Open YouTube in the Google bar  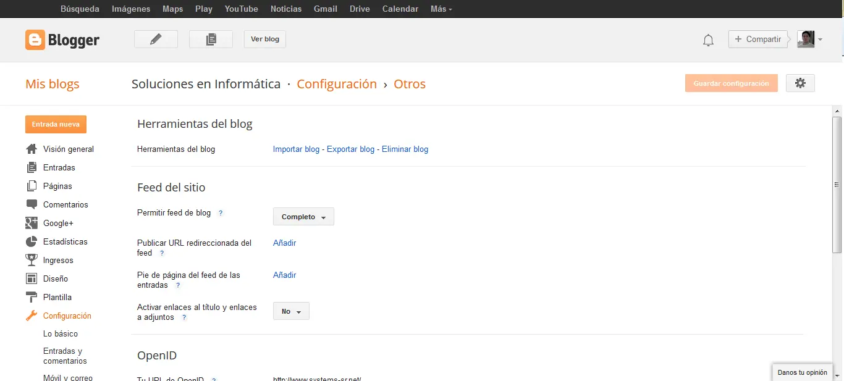point(242,9)
